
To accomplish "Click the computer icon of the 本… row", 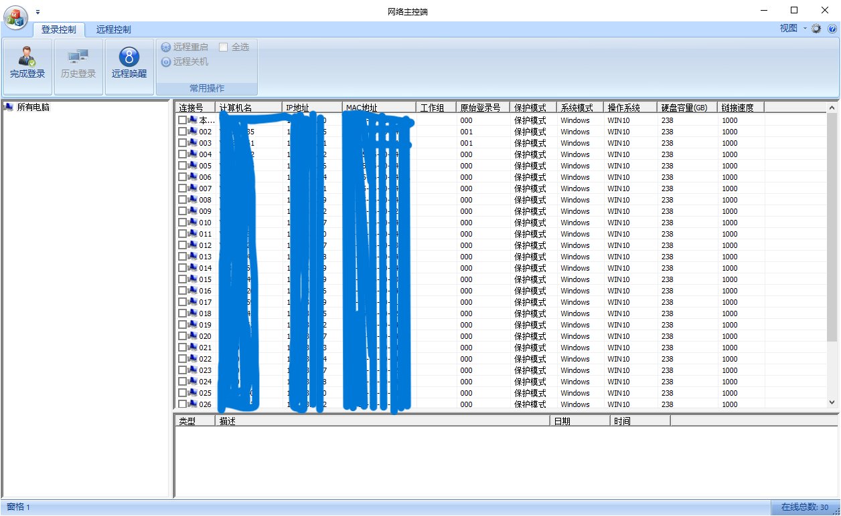I will click(193, 120).
